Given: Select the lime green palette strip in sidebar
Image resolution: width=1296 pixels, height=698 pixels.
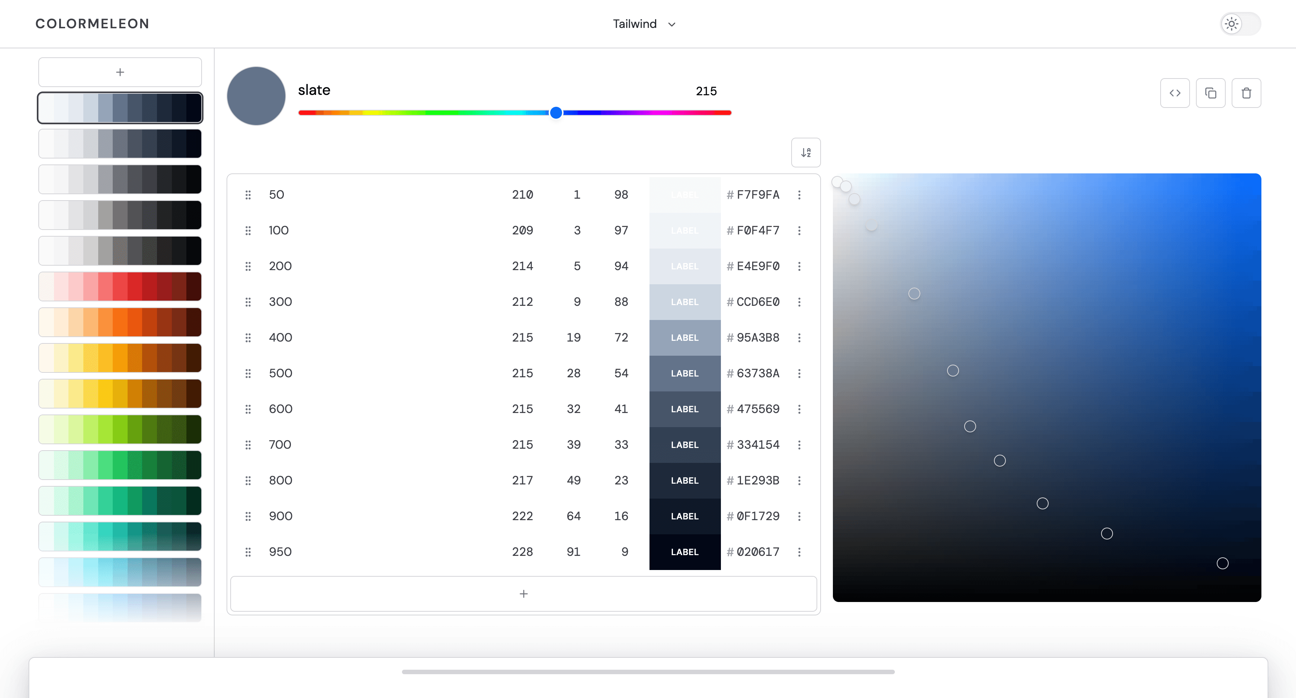Looking at the screenshot, I should (120, 429).
